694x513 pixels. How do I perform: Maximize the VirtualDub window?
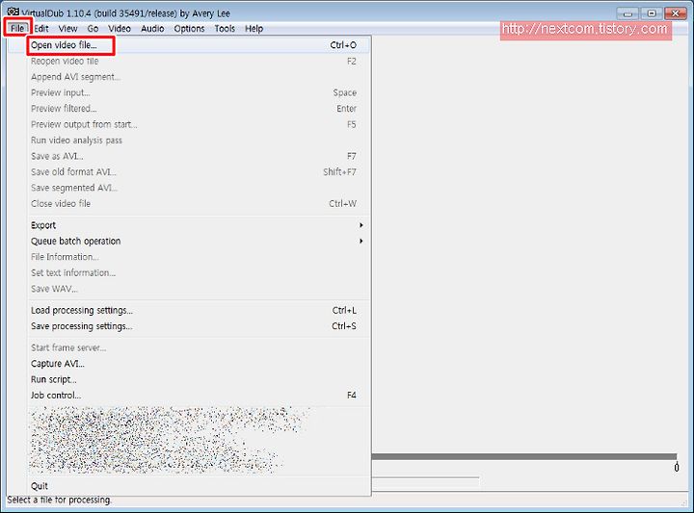651,13
